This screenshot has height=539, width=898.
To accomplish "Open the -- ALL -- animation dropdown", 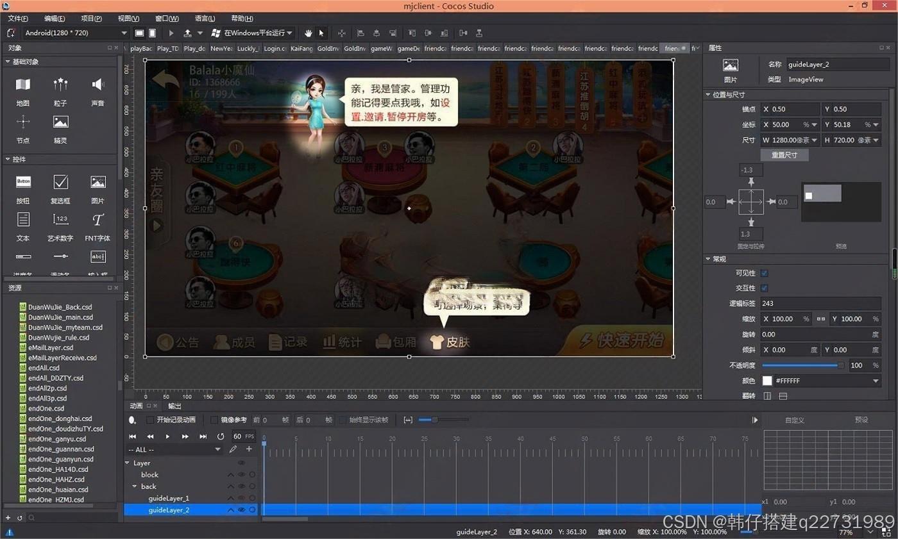I will click(x=174, y=450).
